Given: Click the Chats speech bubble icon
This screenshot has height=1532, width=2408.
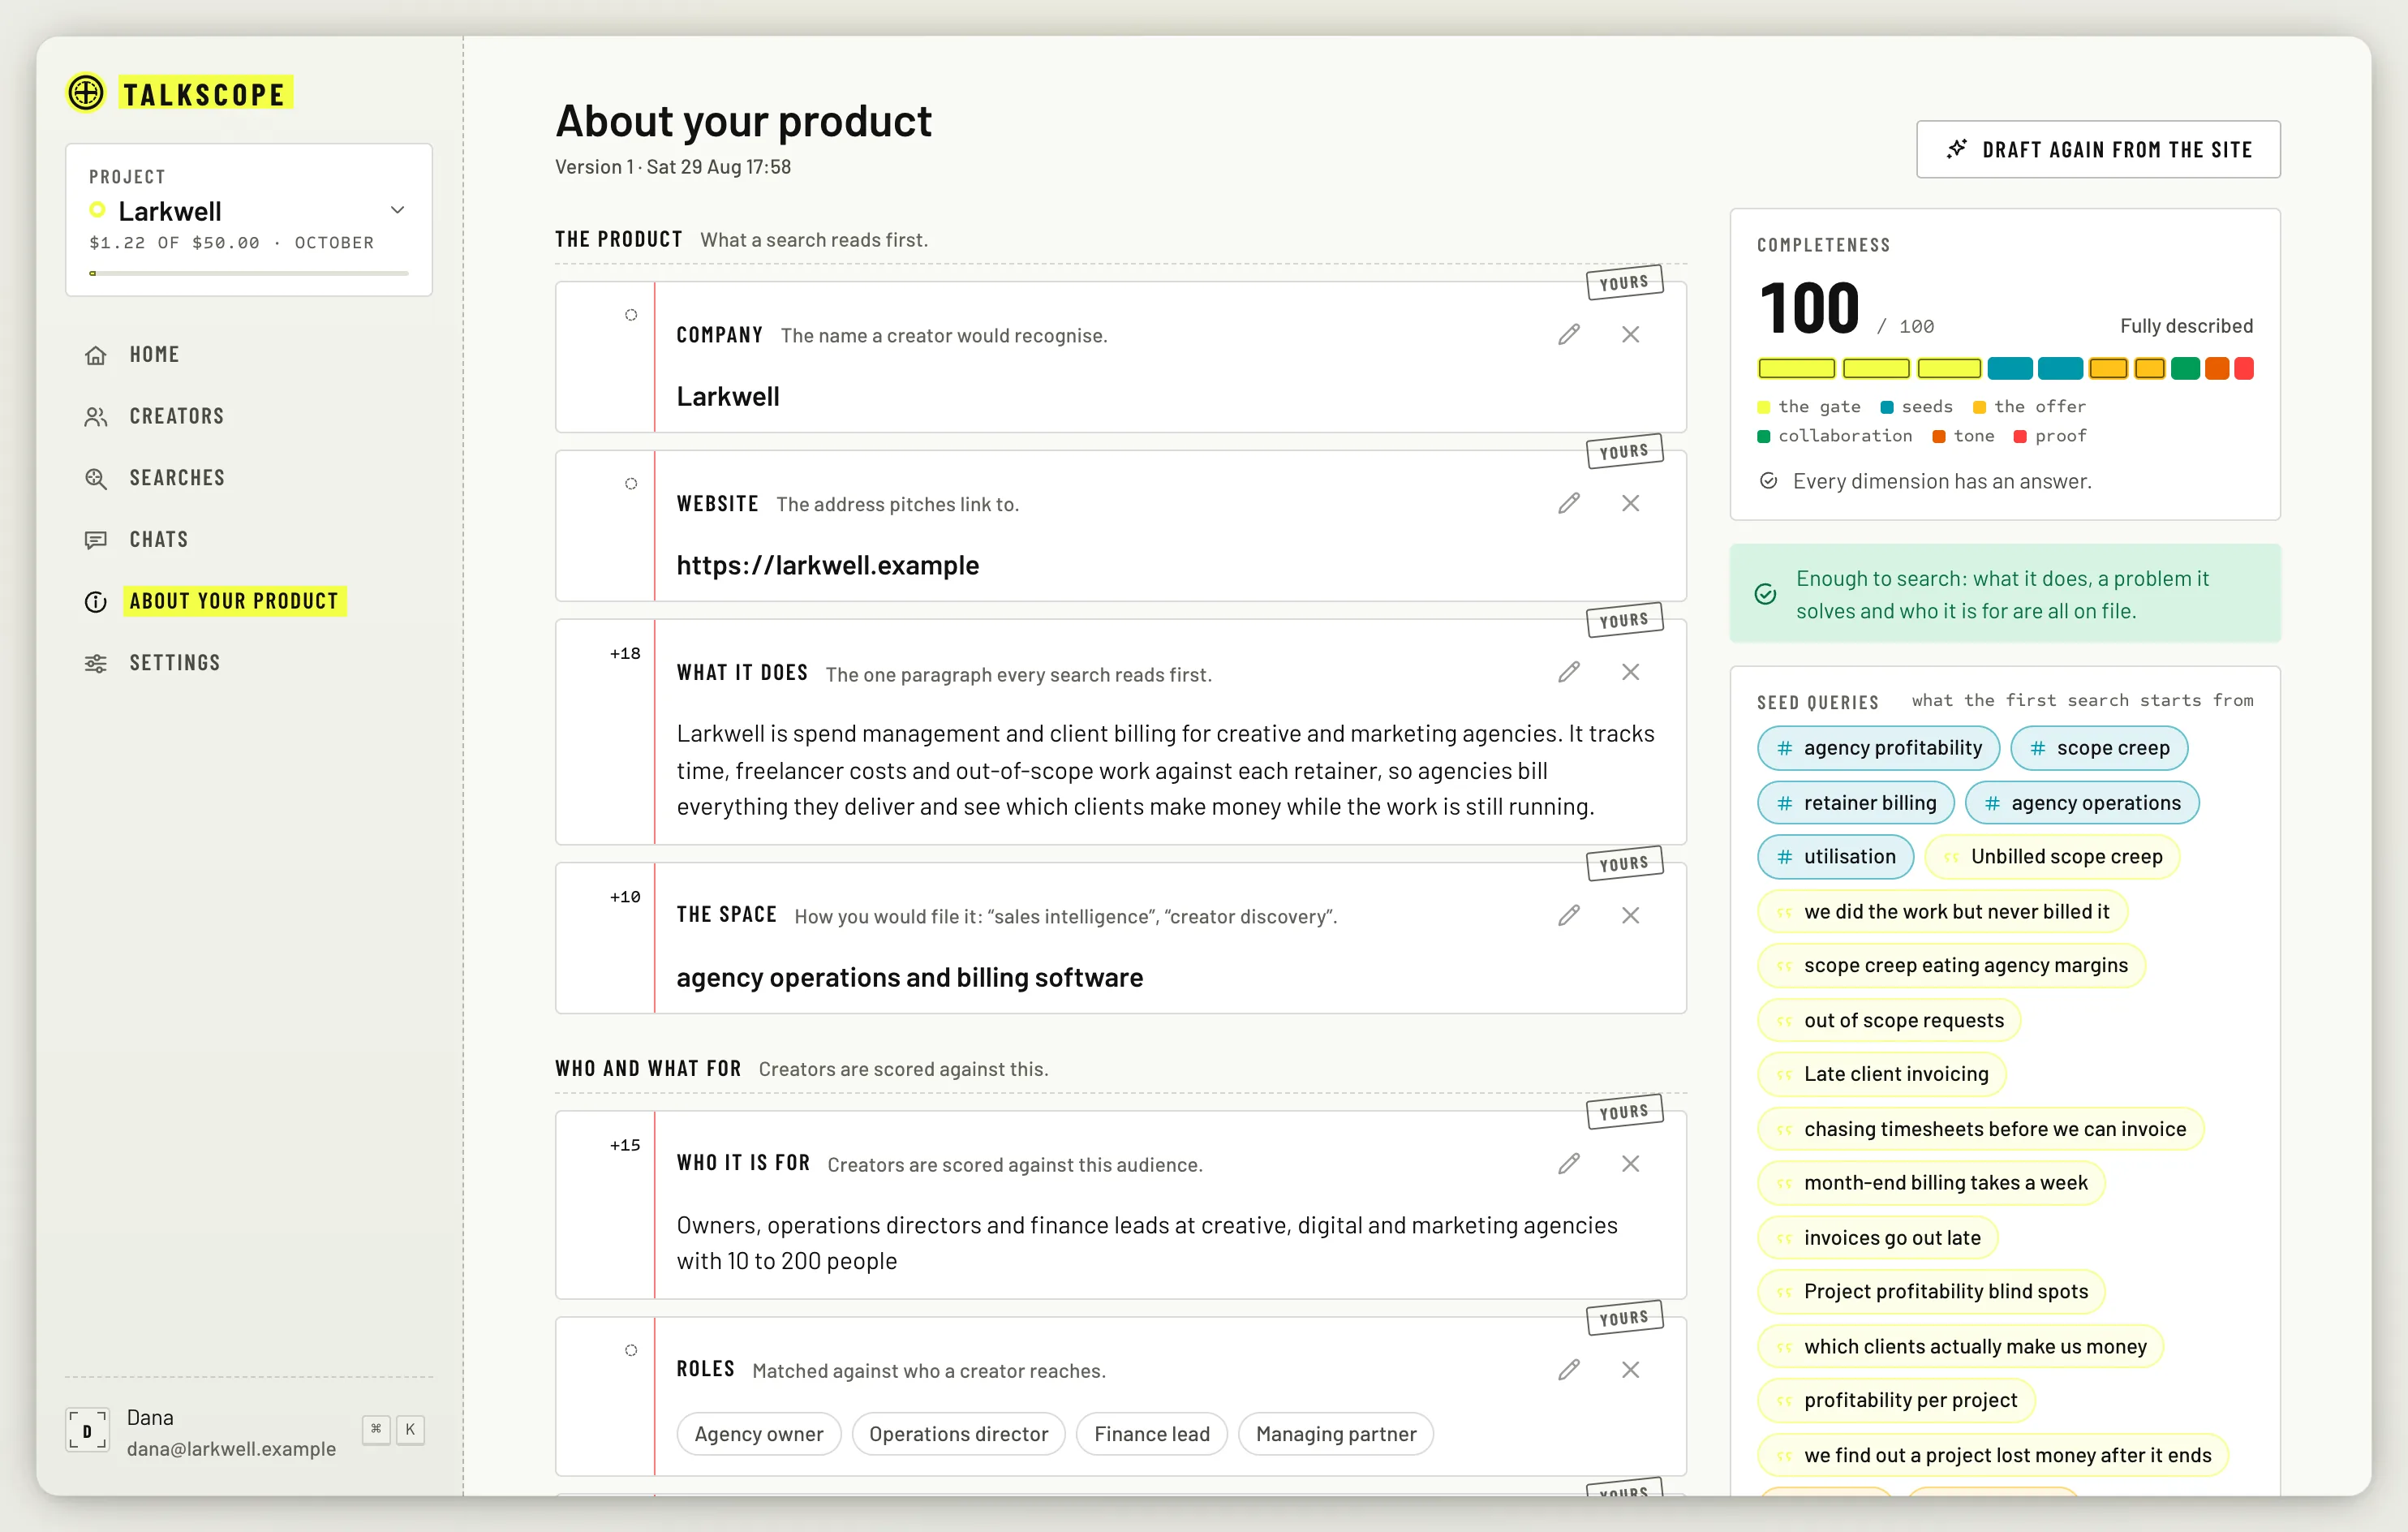Looking at the screenshot, I should [x=96, y=540].
